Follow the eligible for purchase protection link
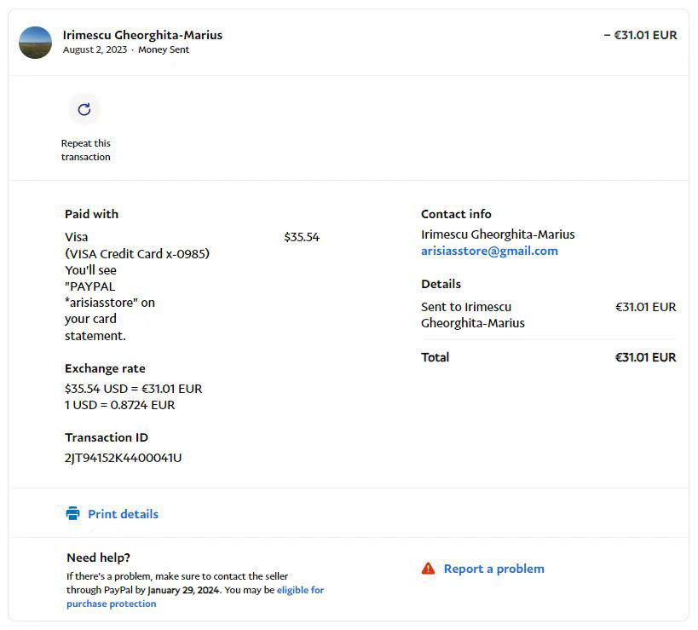This screenshot has width=698, height=630. 300,590
